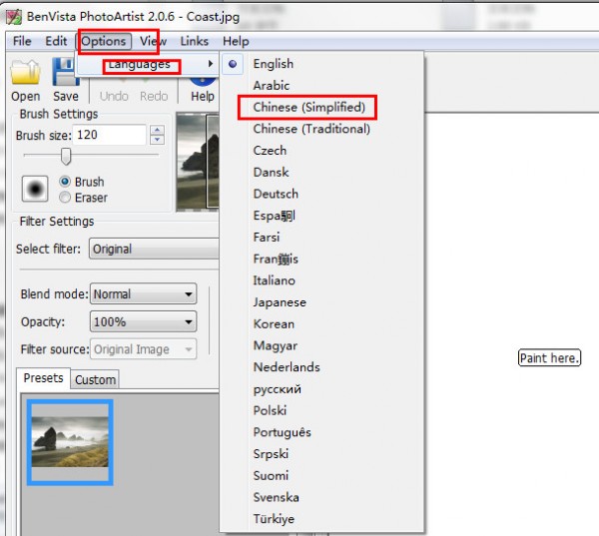Image resolution: width=599 pixels, height=536 pixels.
Task: Click the Save floppy disk icon
Action: point(66,72)
